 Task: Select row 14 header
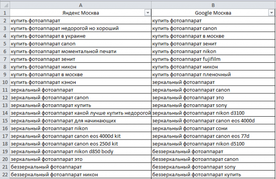coord(5,113)
